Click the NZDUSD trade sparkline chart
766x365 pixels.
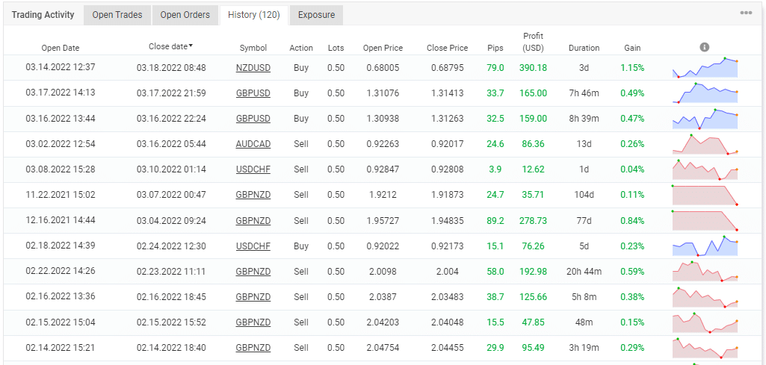coord(705,67)
